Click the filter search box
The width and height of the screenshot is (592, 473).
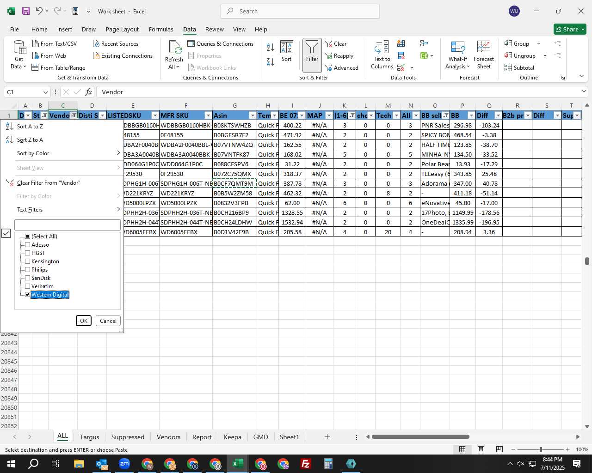pyautogui.click(x=68, y=225)
